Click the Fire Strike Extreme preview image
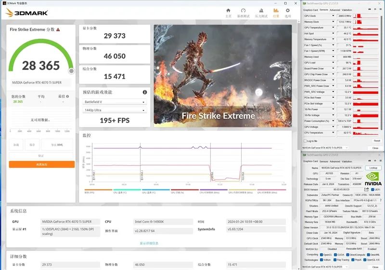The height and width of the screenshot is (270, 385). coord(222,75)
